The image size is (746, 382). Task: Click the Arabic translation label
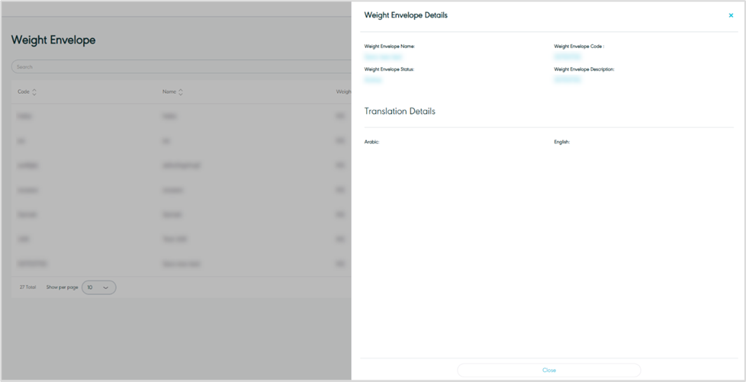[x=371, y=142]
